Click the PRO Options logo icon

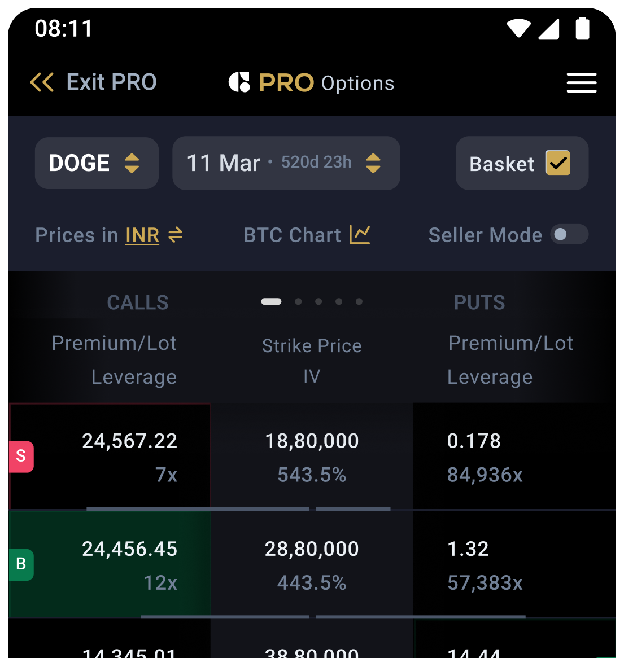[239, 82]
